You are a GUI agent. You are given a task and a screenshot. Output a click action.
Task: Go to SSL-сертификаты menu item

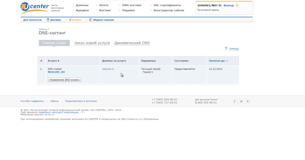click(x=167, y=5)
